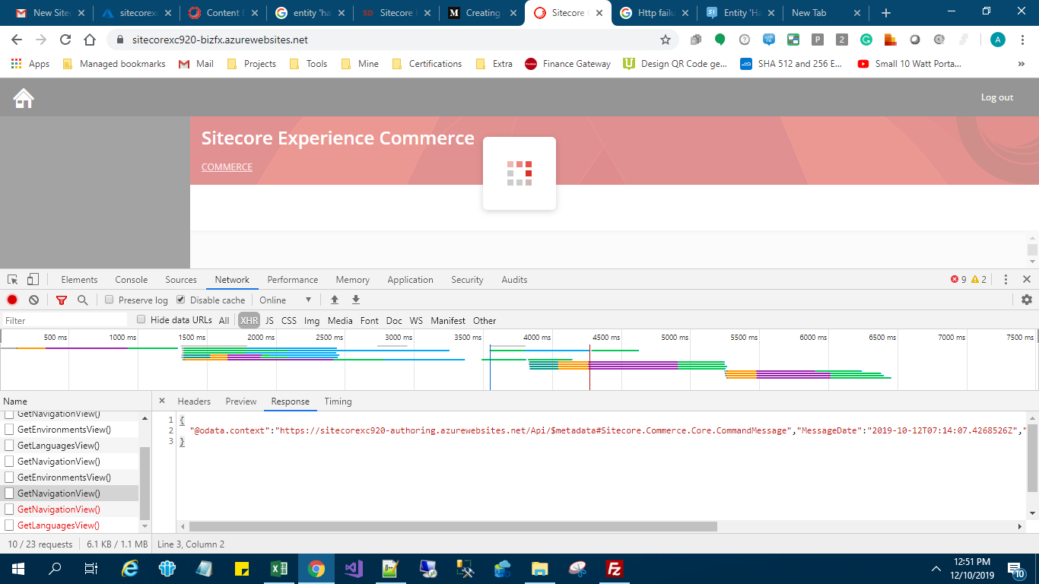This screenshot has height=584, width=1039.
Task: Open the Mine bookmarks folder
Action: [x=360, y=64]
